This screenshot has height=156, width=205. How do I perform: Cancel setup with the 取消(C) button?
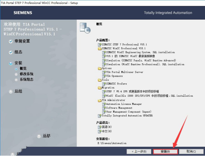click(x=191, y=152)
